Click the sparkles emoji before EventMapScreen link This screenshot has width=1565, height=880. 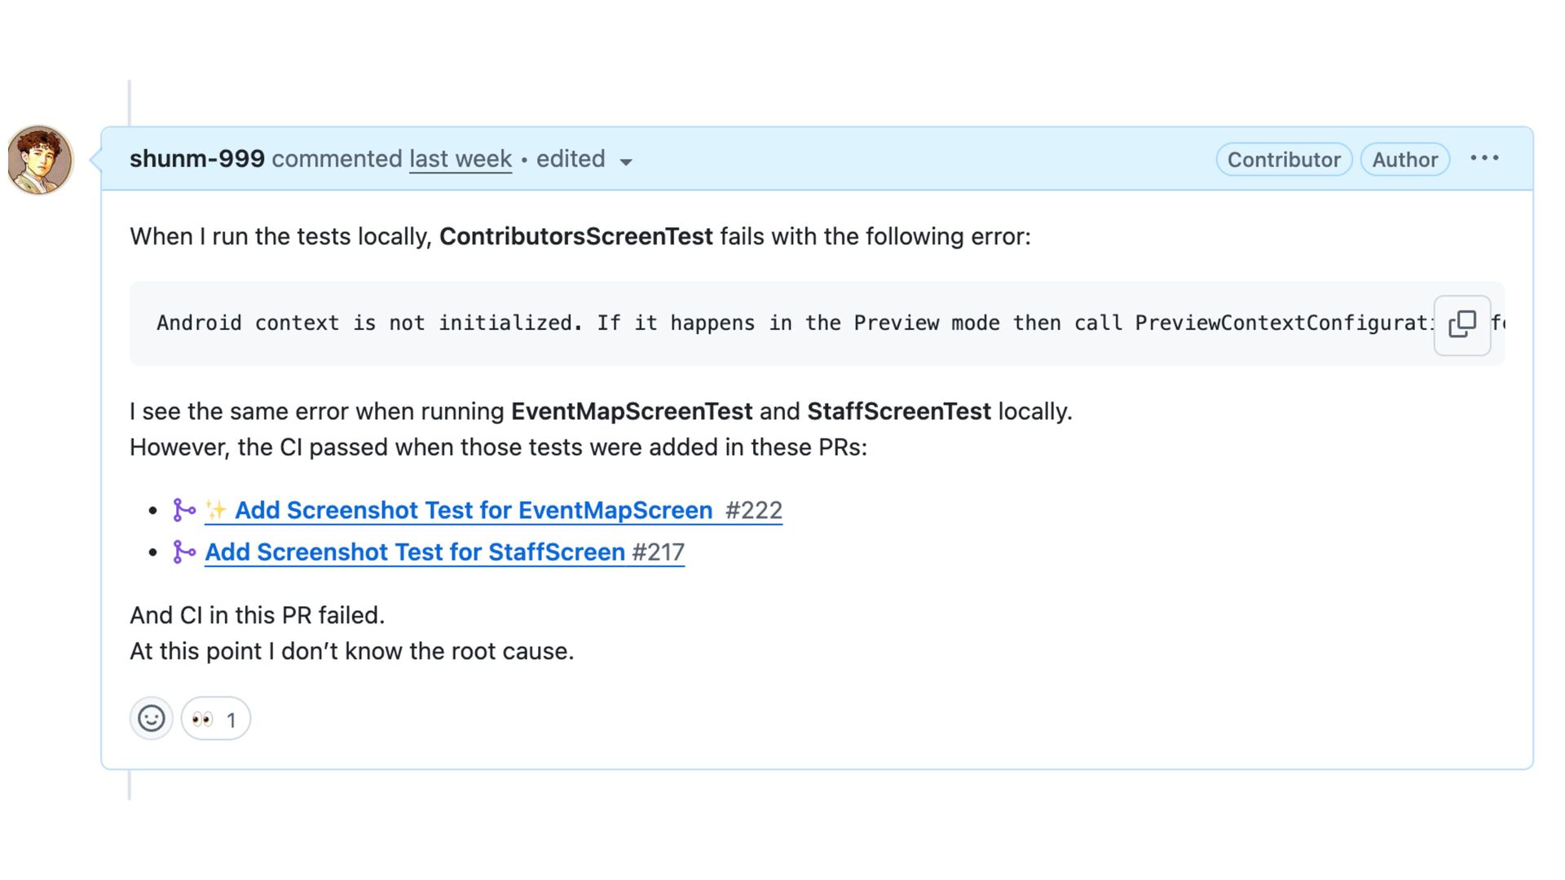[216, 510]
